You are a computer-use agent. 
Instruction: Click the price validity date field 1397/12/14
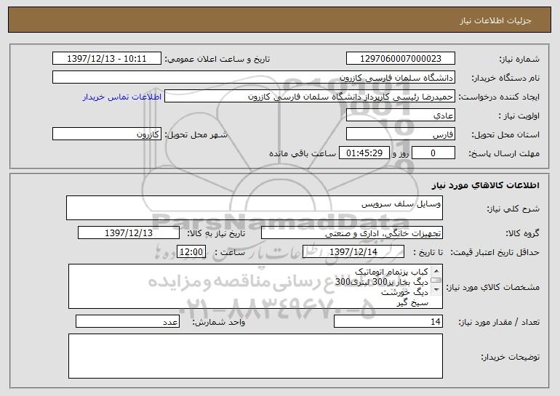[353, 252]
